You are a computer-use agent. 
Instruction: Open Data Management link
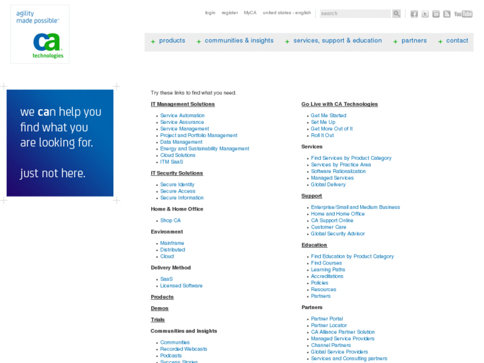coord(181,142)
